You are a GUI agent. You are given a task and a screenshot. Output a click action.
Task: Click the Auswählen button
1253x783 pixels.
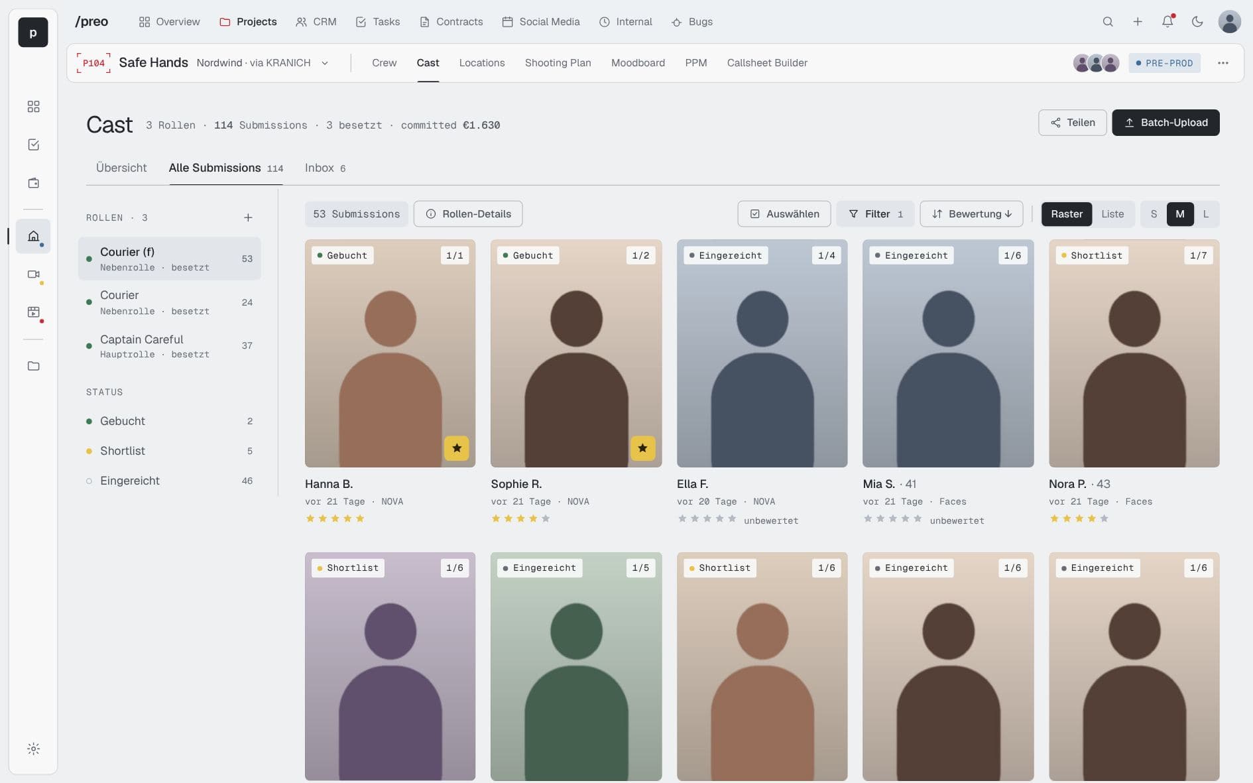point(784,214)
